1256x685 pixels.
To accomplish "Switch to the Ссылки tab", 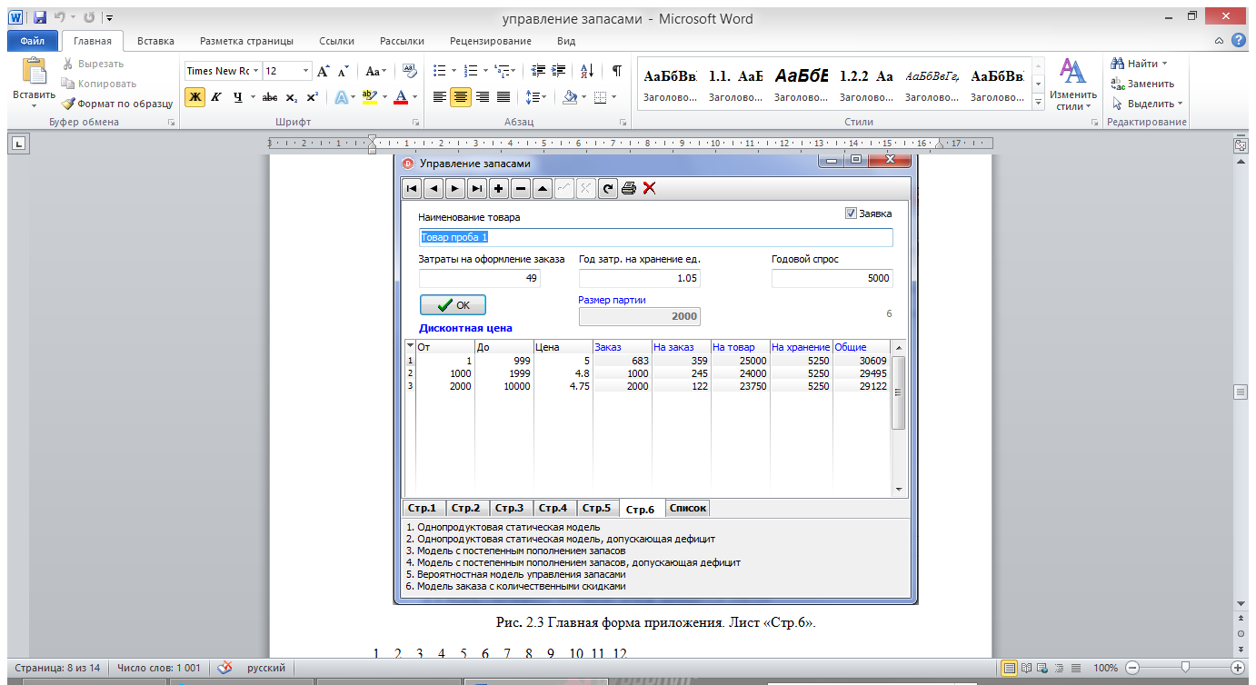I will (x=336, y=41).
